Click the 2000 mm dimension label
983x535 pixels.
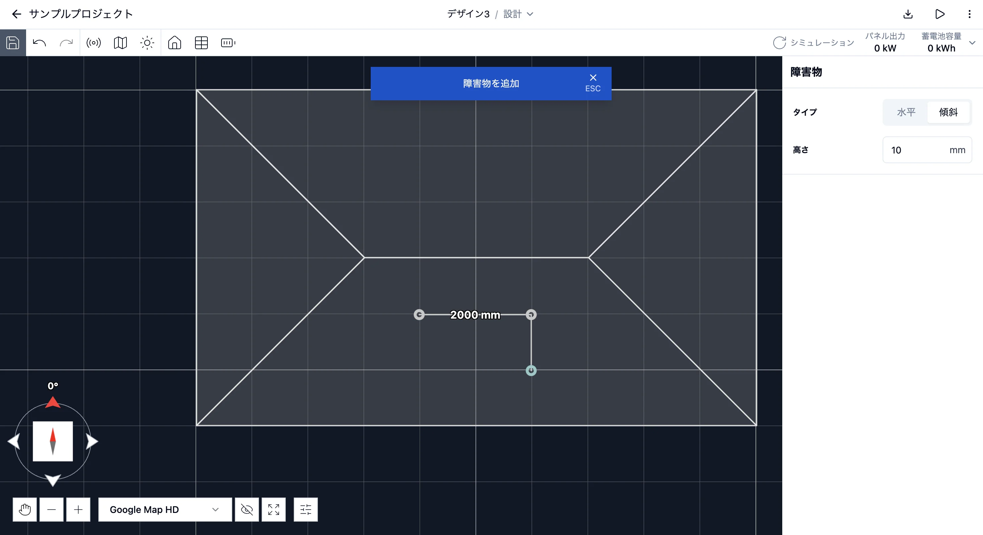point(475,315)
